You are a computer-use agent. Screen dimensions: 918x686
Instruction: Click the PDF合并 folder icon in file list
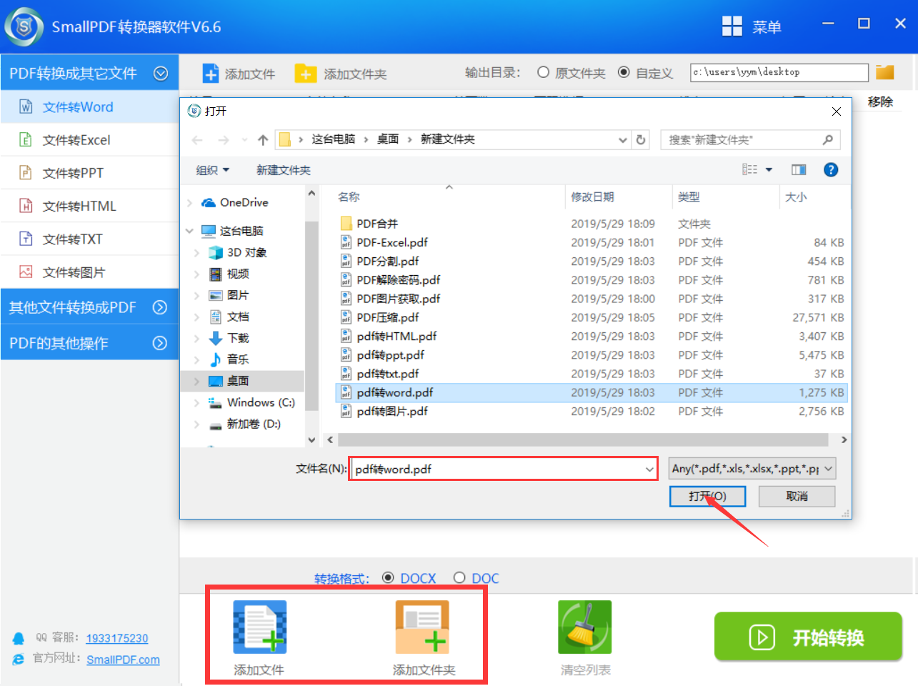click(346, 224)
